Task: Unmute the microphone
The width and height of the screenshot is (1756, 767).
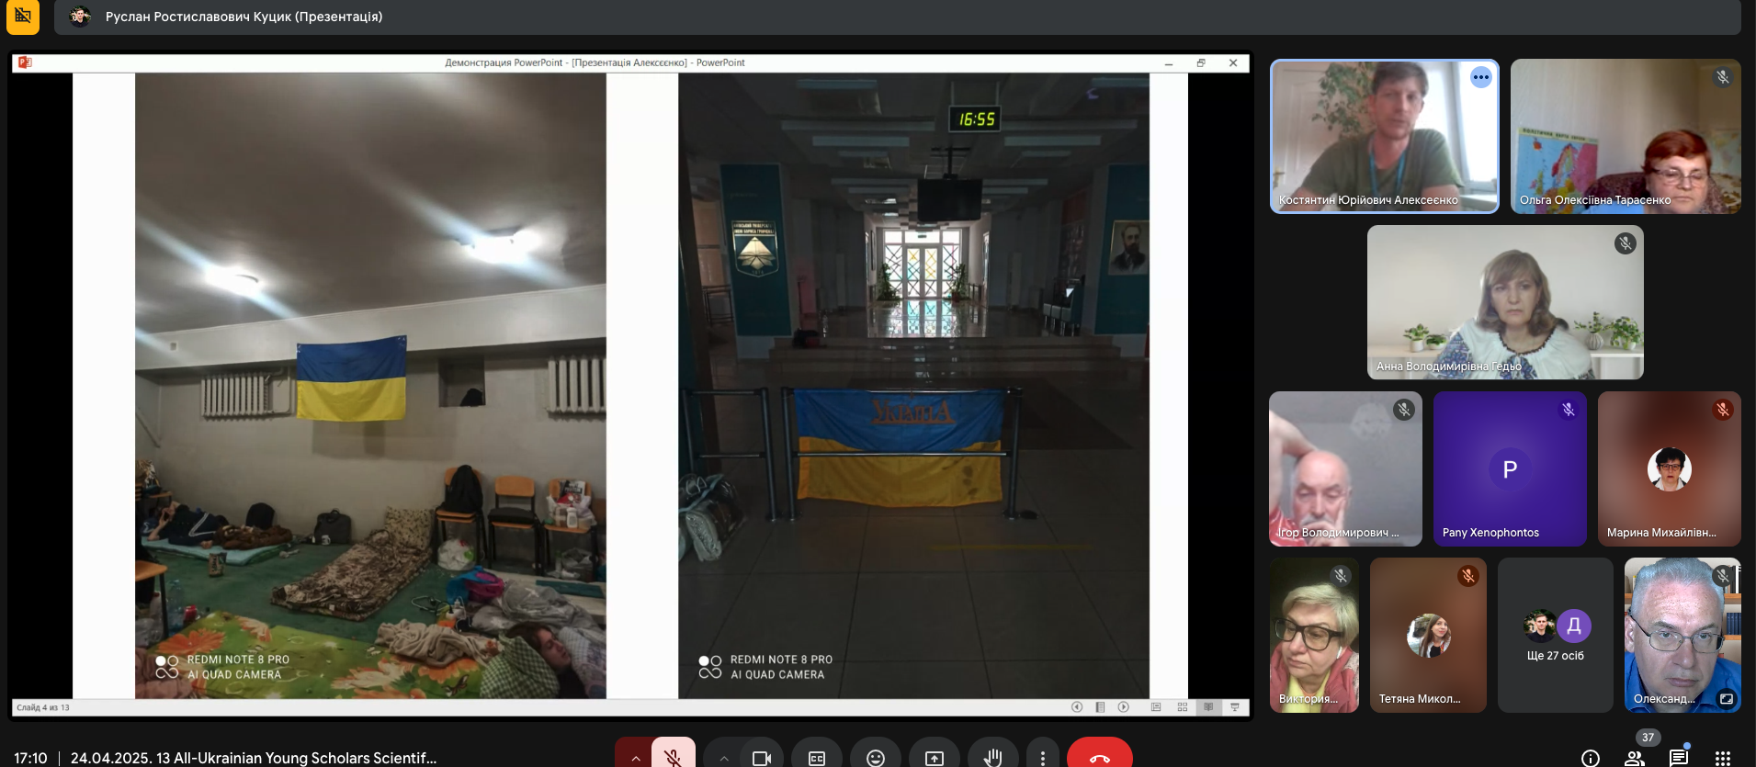Action: 673,756
